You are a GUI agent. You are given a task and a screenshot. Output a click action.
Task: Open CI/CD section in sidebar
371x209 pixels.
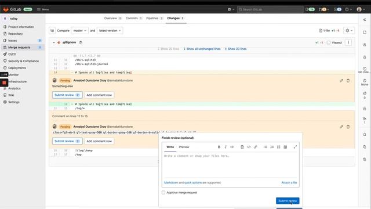[12, 54]
